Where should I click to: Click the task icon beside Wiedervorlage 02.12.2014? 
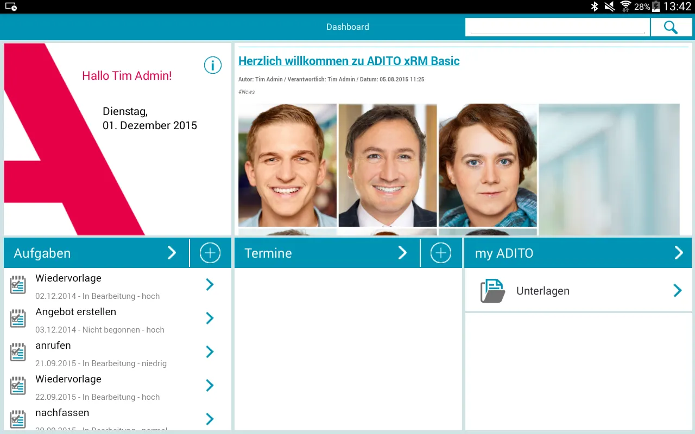[18, 285]
